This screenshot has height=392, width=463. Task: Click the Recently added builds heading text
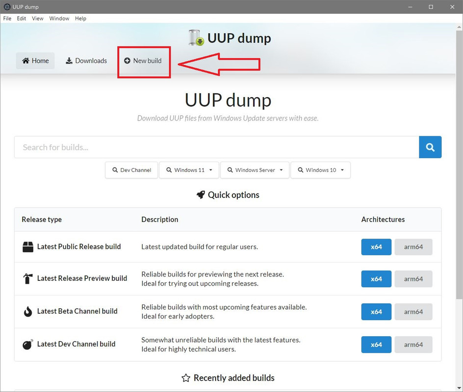[234, 378]
